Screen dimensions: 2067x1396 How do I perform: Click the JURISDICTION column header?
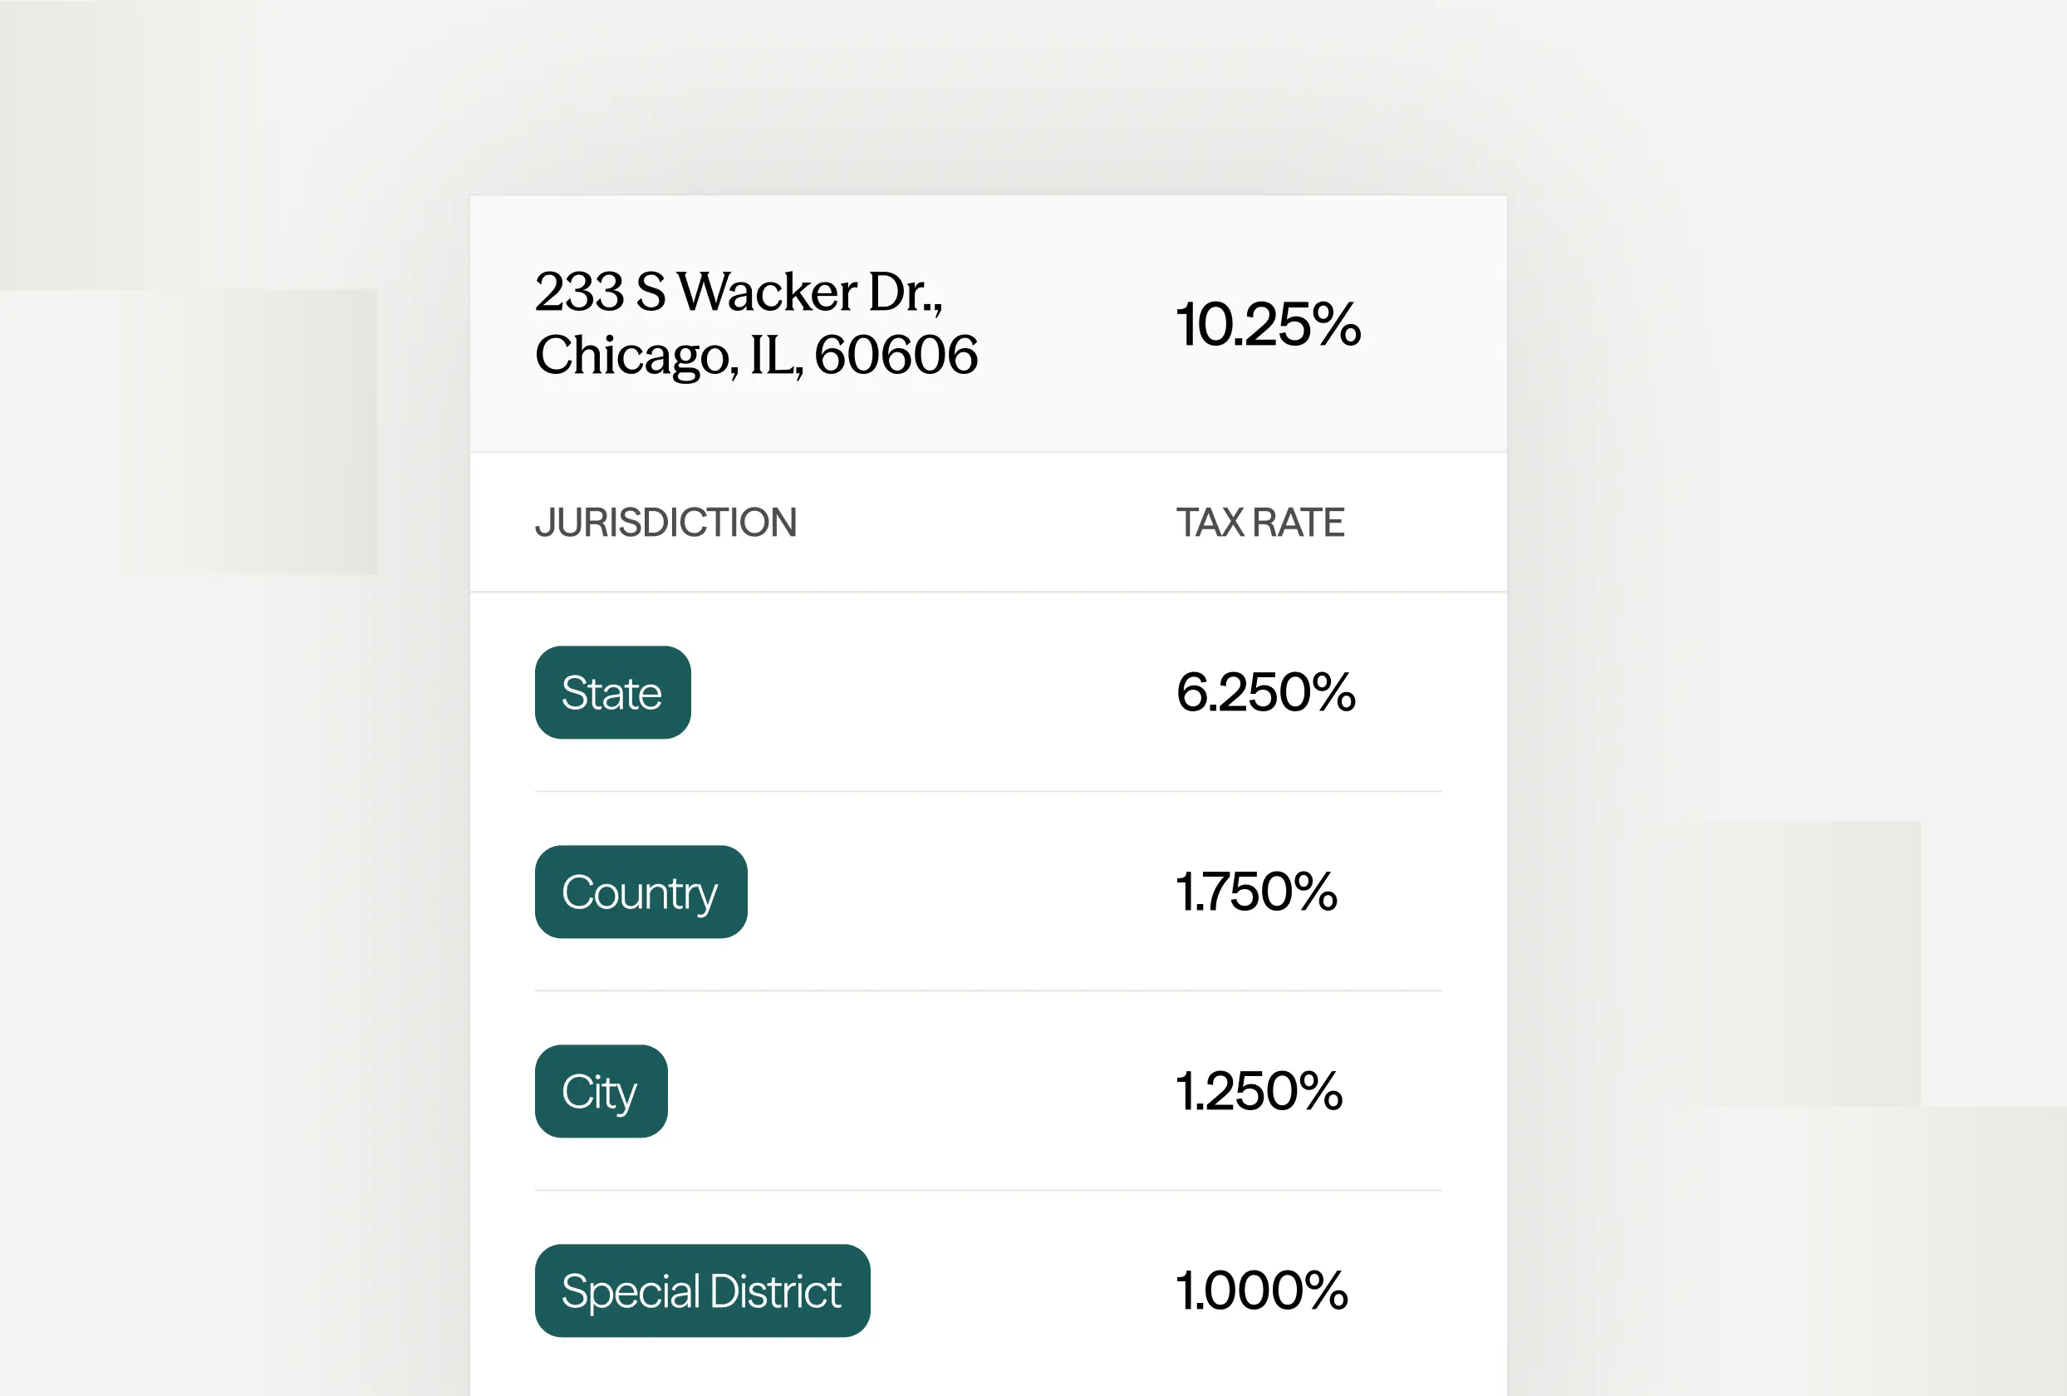(x=665, y=523)
